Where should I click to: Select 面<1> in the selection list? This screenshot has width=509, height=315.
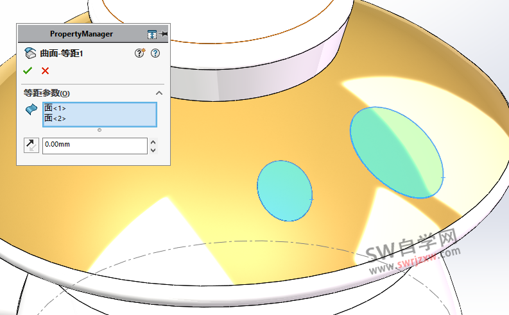point(55,108)
